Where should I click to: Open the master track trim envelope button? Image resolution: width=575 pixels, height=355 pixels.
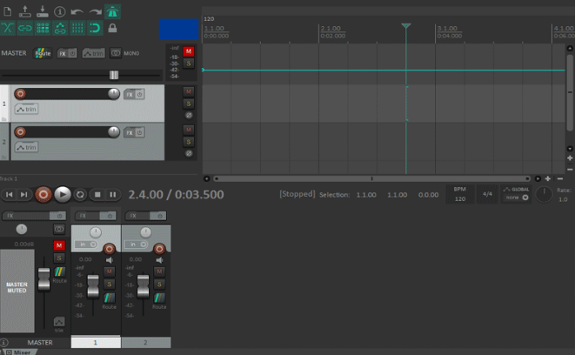pyautogui.click(x=93, y=54)
